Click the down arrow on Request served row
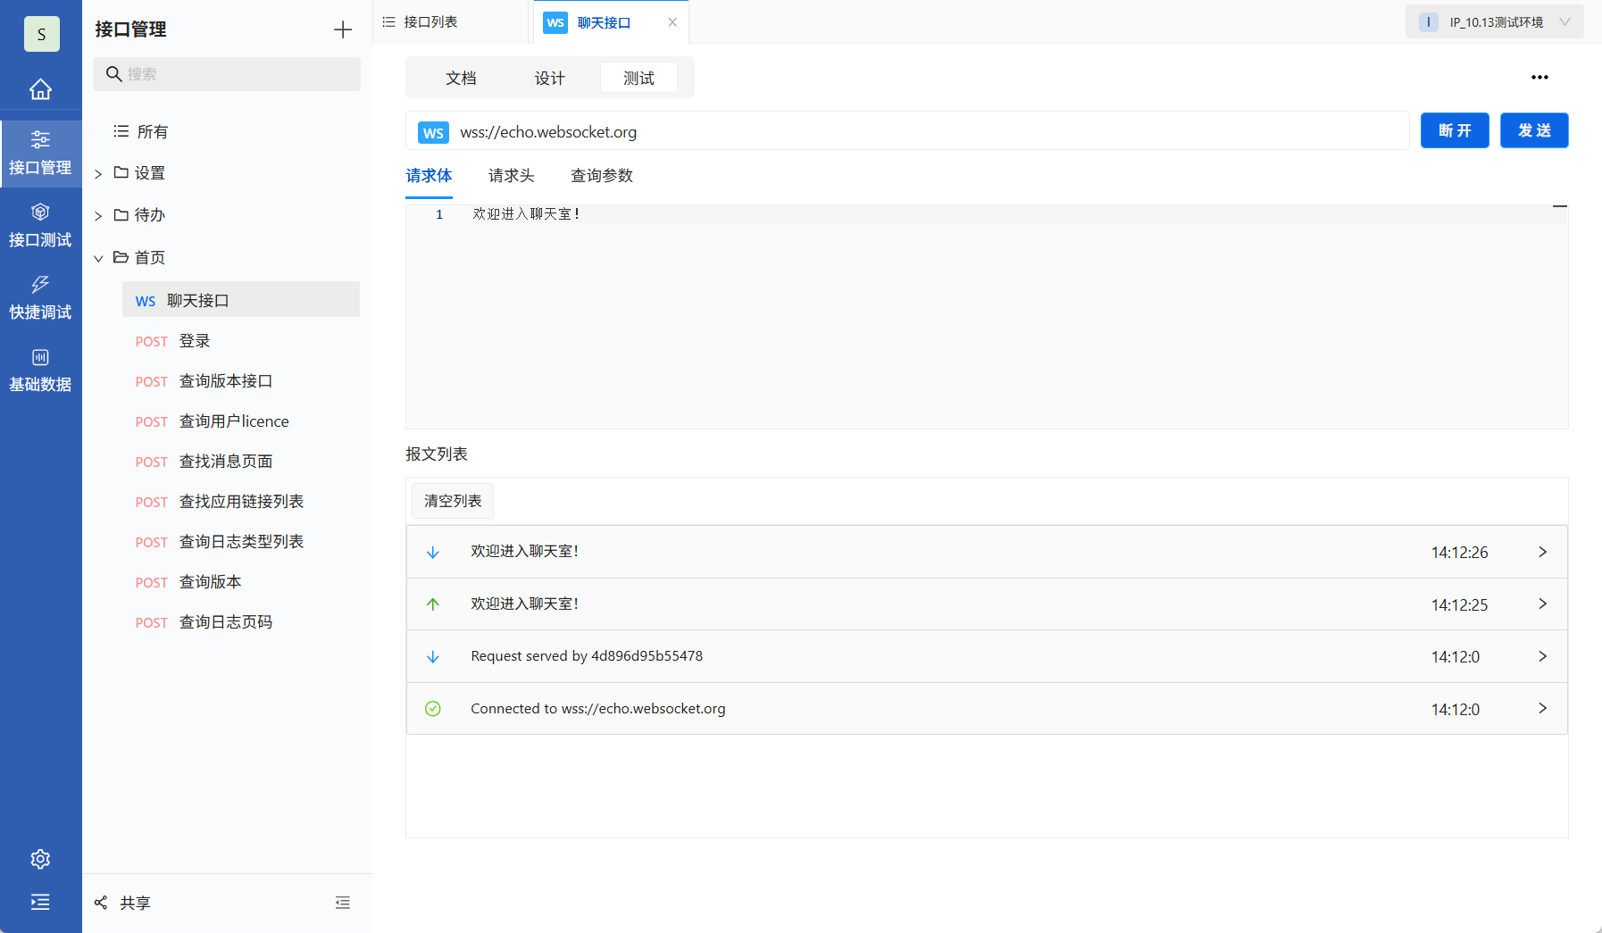The height and width of the screenshot is (933, 1602). [x=433, y=656]
